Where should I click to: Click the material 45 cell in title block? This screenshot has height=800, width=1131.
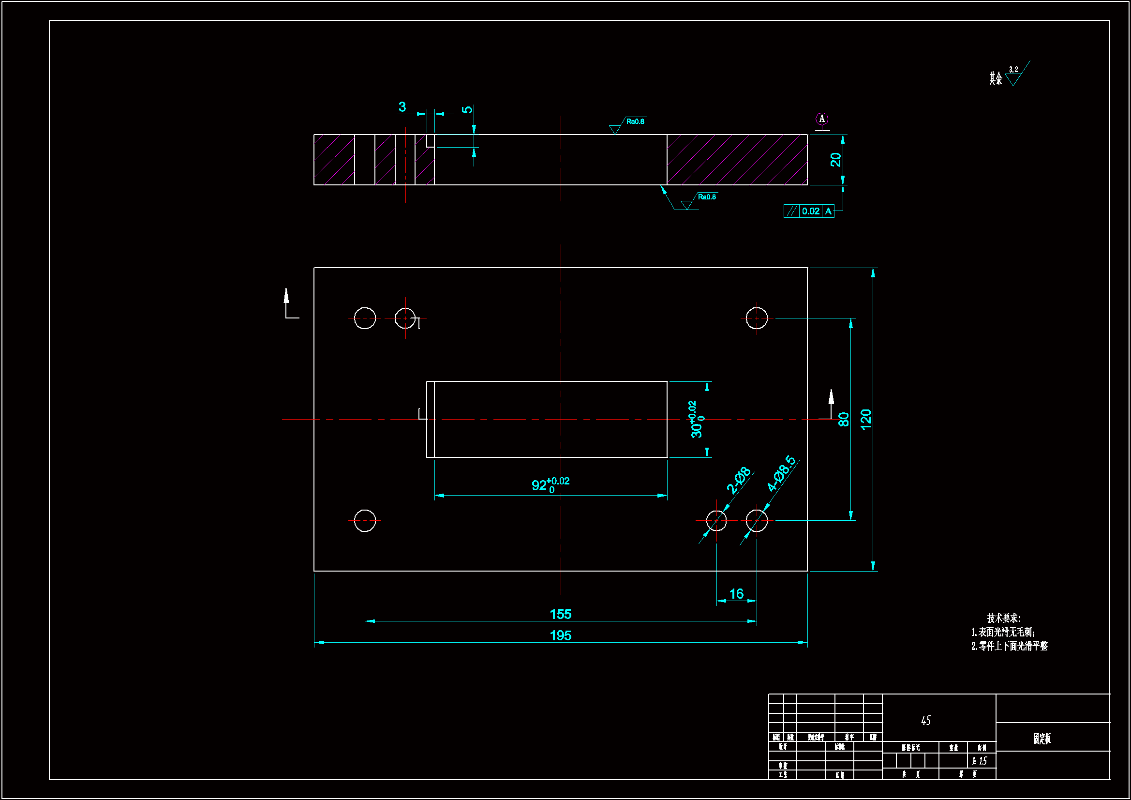pyautogui.click(x=925, y=721)
